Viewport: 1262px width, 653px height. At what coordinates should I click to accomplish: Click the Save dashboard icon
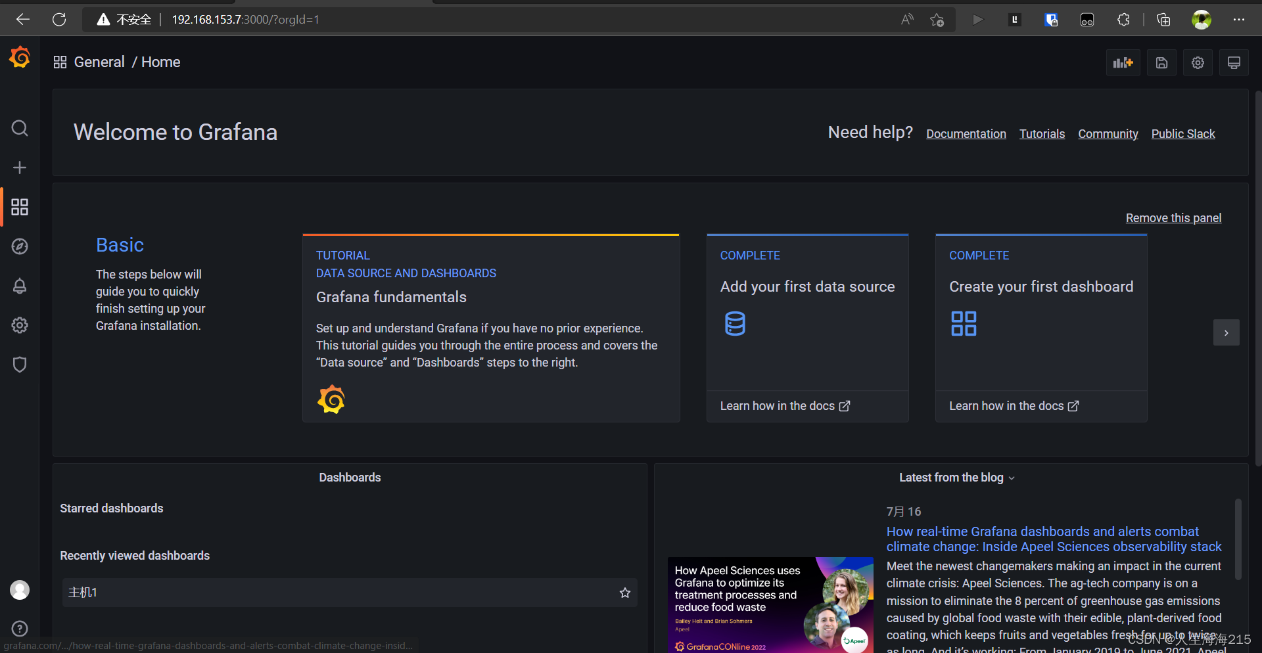tap(1161, 62)
